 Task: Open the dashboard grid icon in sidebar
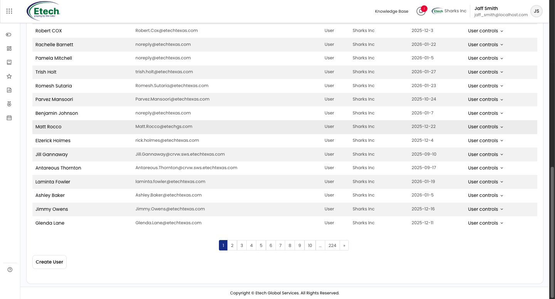pos(9,49)
